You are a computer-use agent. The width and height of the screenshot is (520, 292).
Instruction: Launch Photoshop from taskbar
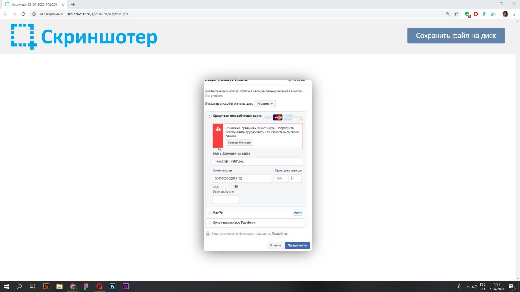coord(113,286)
